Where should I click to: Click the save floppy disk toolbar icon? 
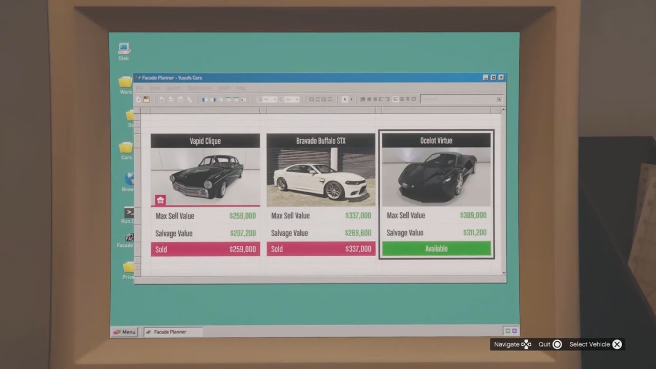(x=146, y=99)
